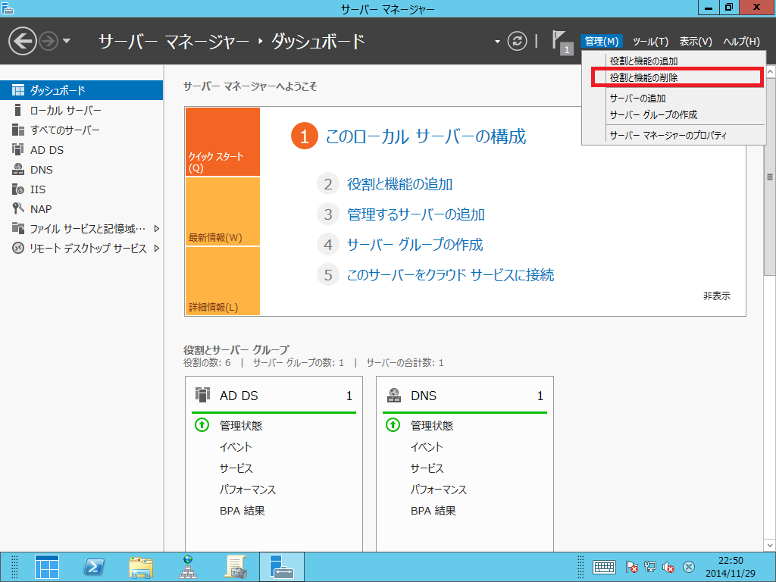Click 管理するサーバーの追加 link
776x582 pixels.
[416, 214]
